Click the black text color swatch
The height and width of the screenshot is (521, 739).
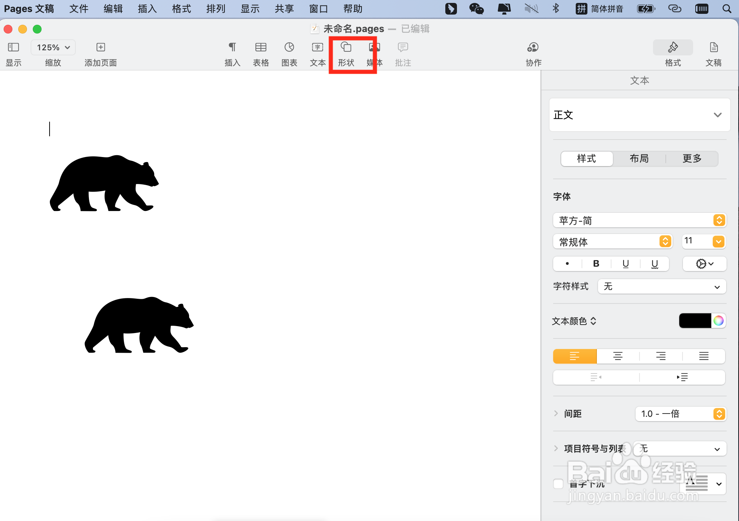(695, 321)
